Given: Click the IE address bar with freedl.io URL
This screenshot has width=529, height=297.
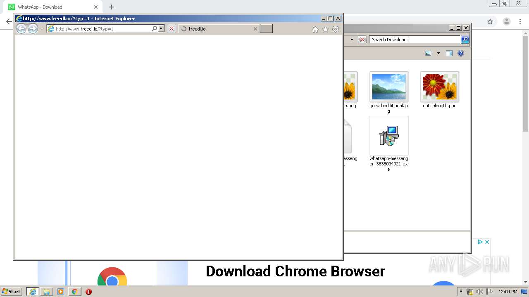Looking at the screenshot, I should pos(99,29).
